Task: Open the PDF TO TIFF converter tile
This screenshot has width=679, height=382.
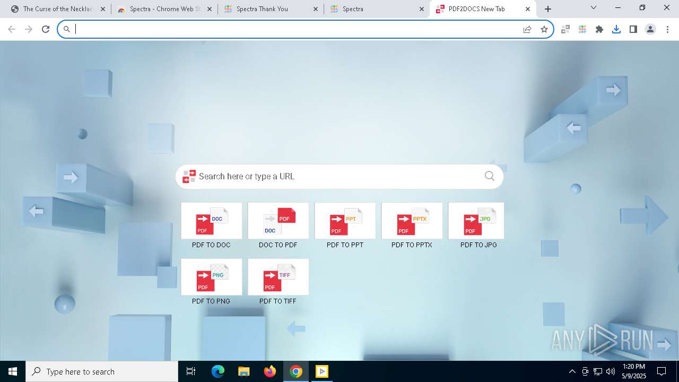Action: point(278,277)
